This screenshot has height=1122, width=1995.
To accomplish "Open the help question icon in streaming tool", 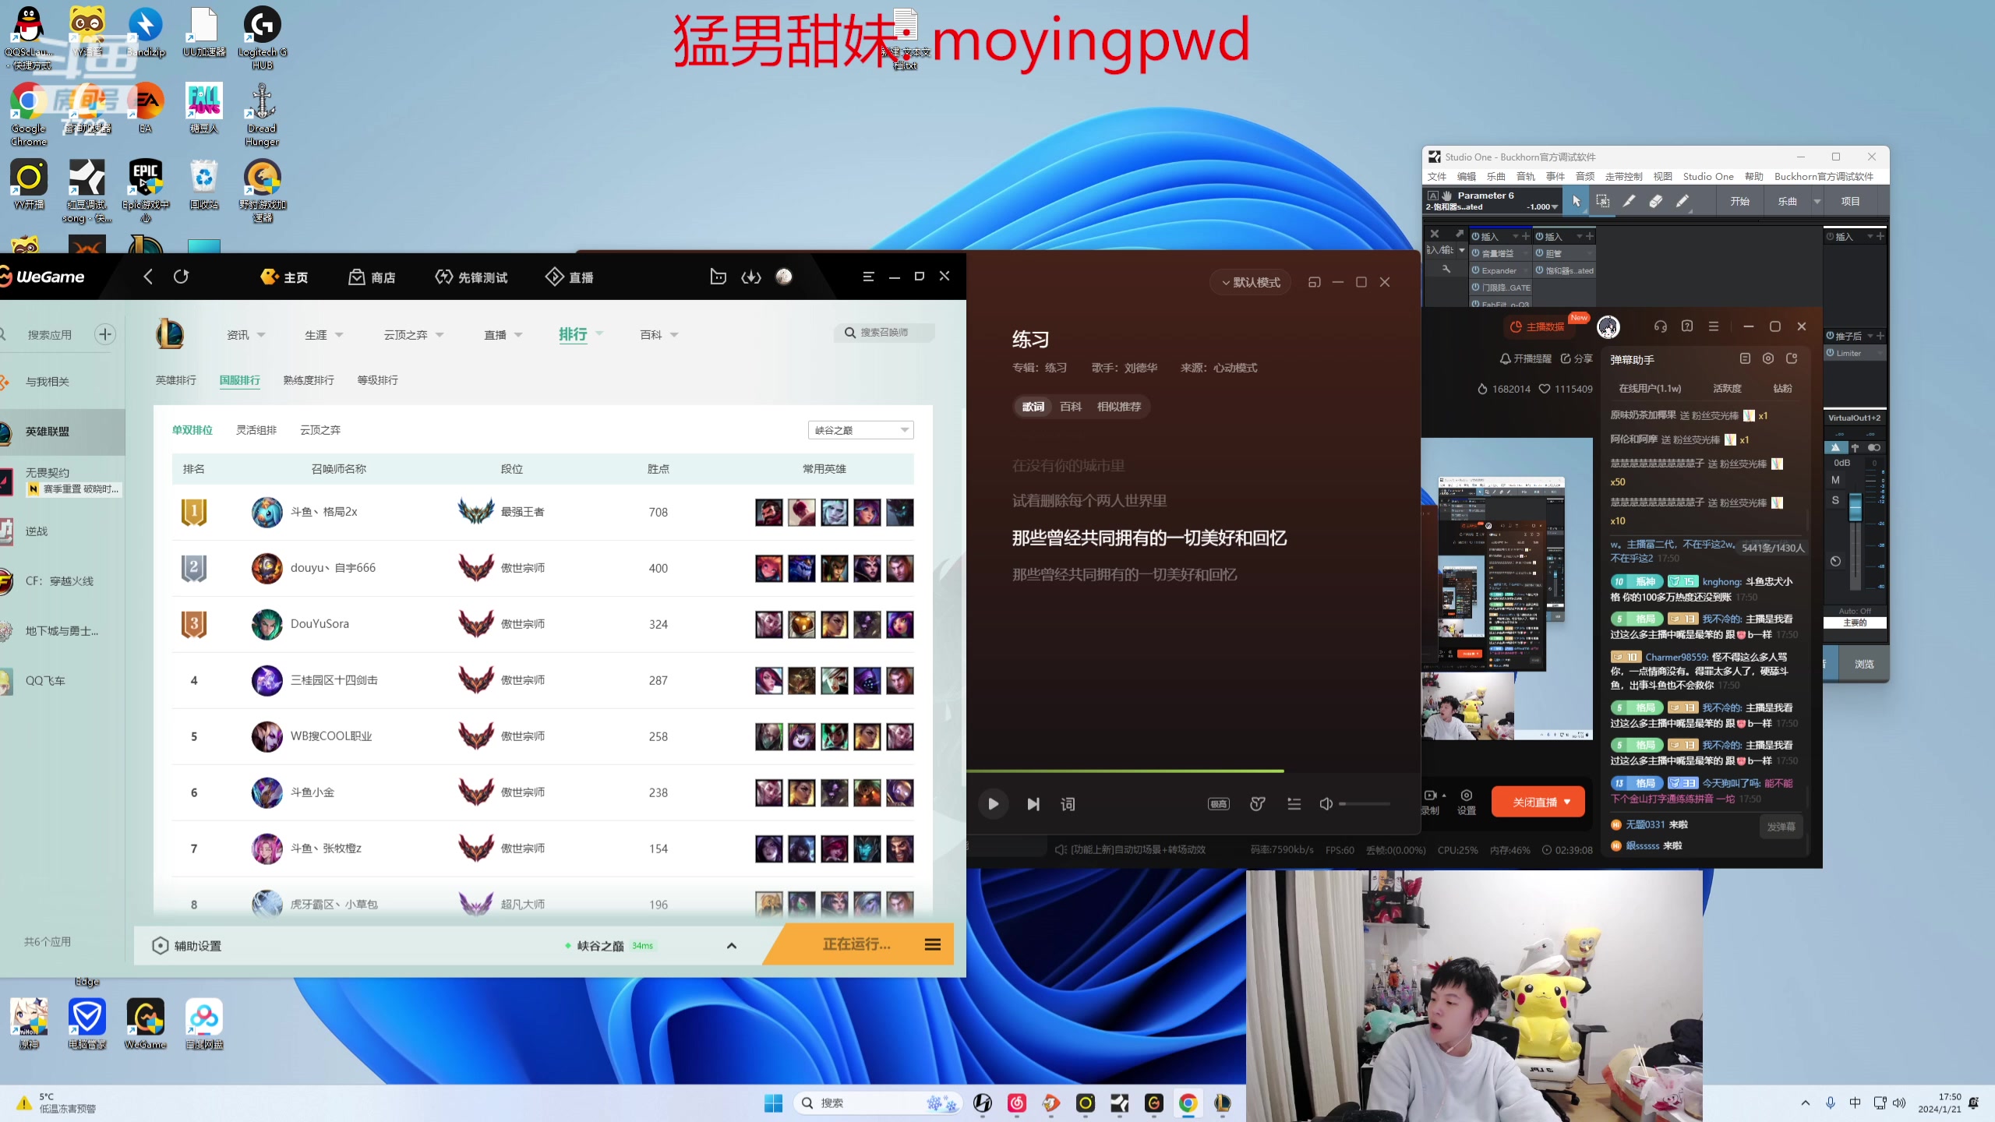I will tap(1687, 326).
